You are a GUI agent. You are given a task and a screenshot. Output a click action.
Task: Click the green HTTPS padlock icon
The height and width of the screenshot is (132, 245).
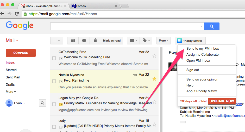pyautogui.click(x=25, y=14)
